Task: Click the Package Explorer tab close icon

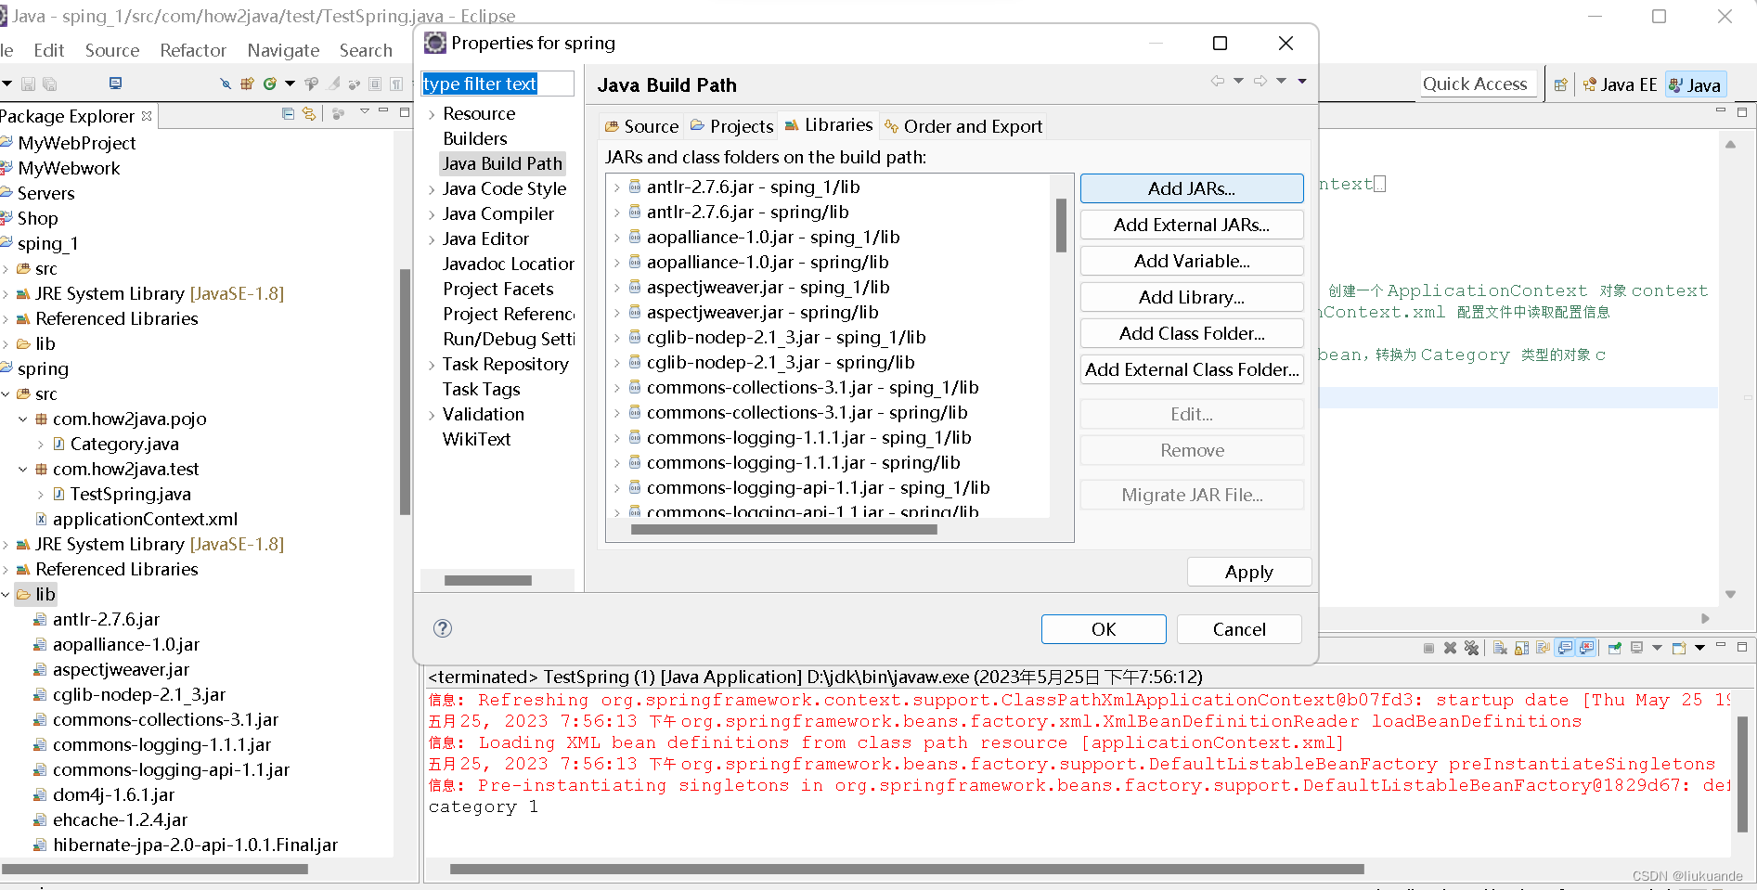Action: point(147,116)
